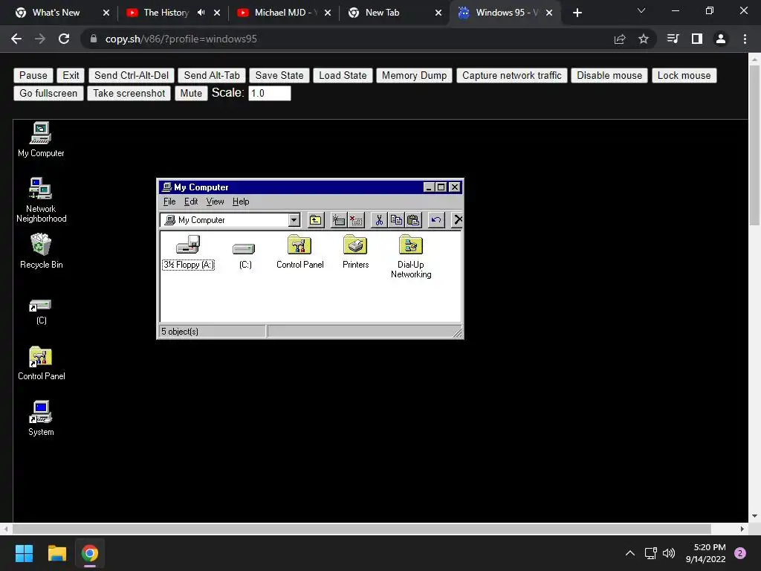Screen dimensions: 761x571
Task: Show hidden system tray icons
Action: tap(630, 553)
